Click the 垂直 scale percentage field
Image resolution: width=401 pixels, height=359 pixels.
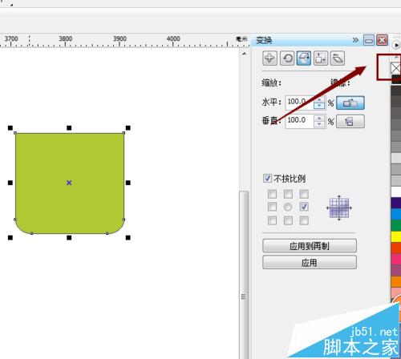tap(299, 122)
